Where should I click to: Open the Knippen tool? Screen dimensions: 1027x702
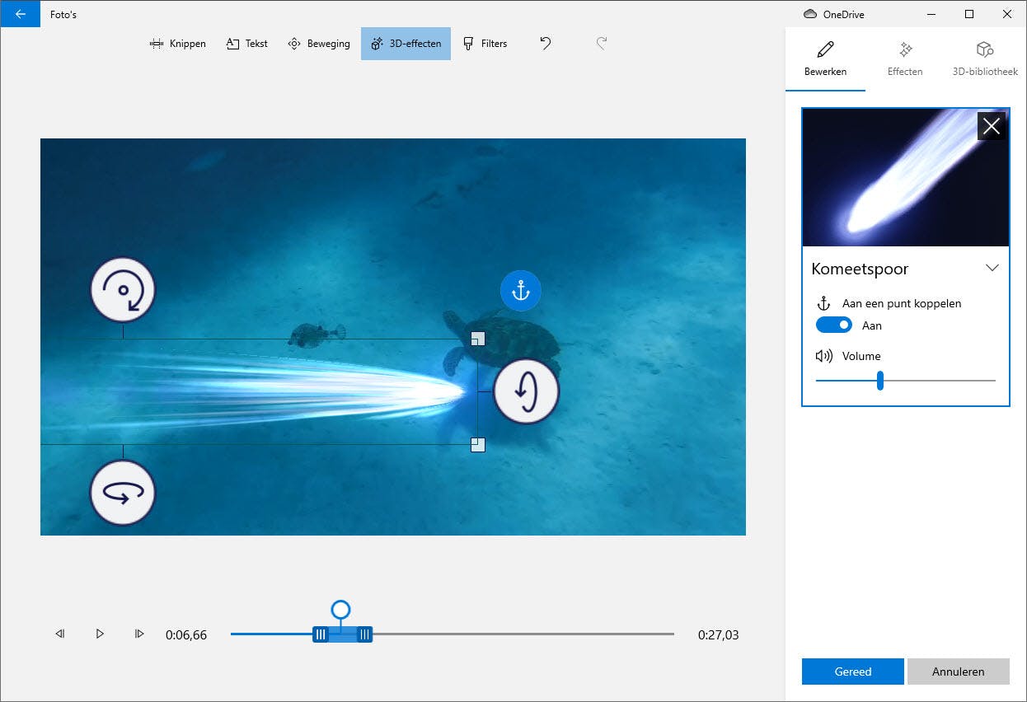[177, 44]
